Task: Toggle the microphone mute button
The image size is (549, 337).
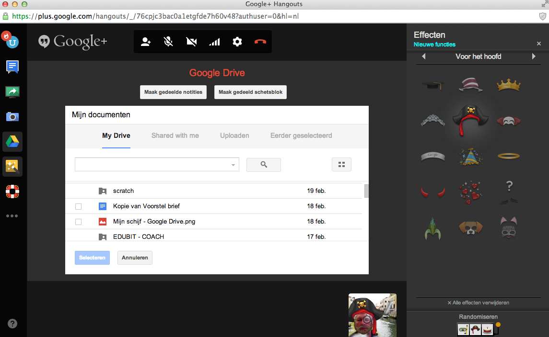Action: click(168, 42)
